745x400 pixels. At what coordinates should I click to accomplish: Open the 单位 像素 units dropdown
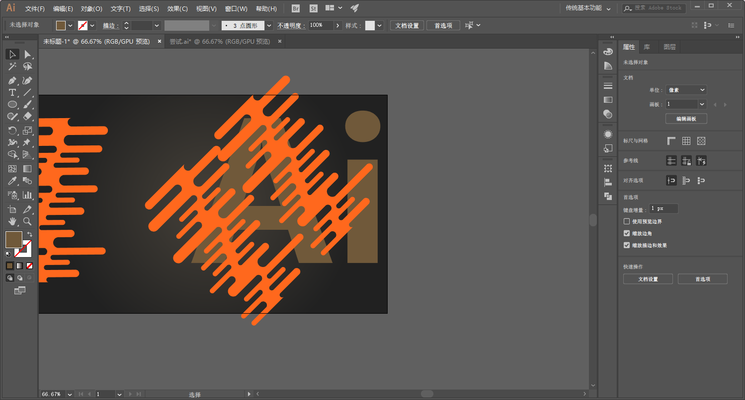tap(686, 90)
